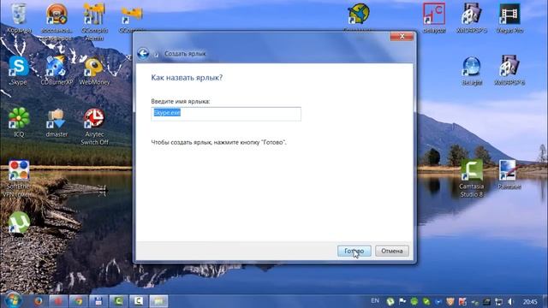The width and height of the screenshot is (548, 308).
Task: Click the Готово button in the dialog
Action: [354, 251]
